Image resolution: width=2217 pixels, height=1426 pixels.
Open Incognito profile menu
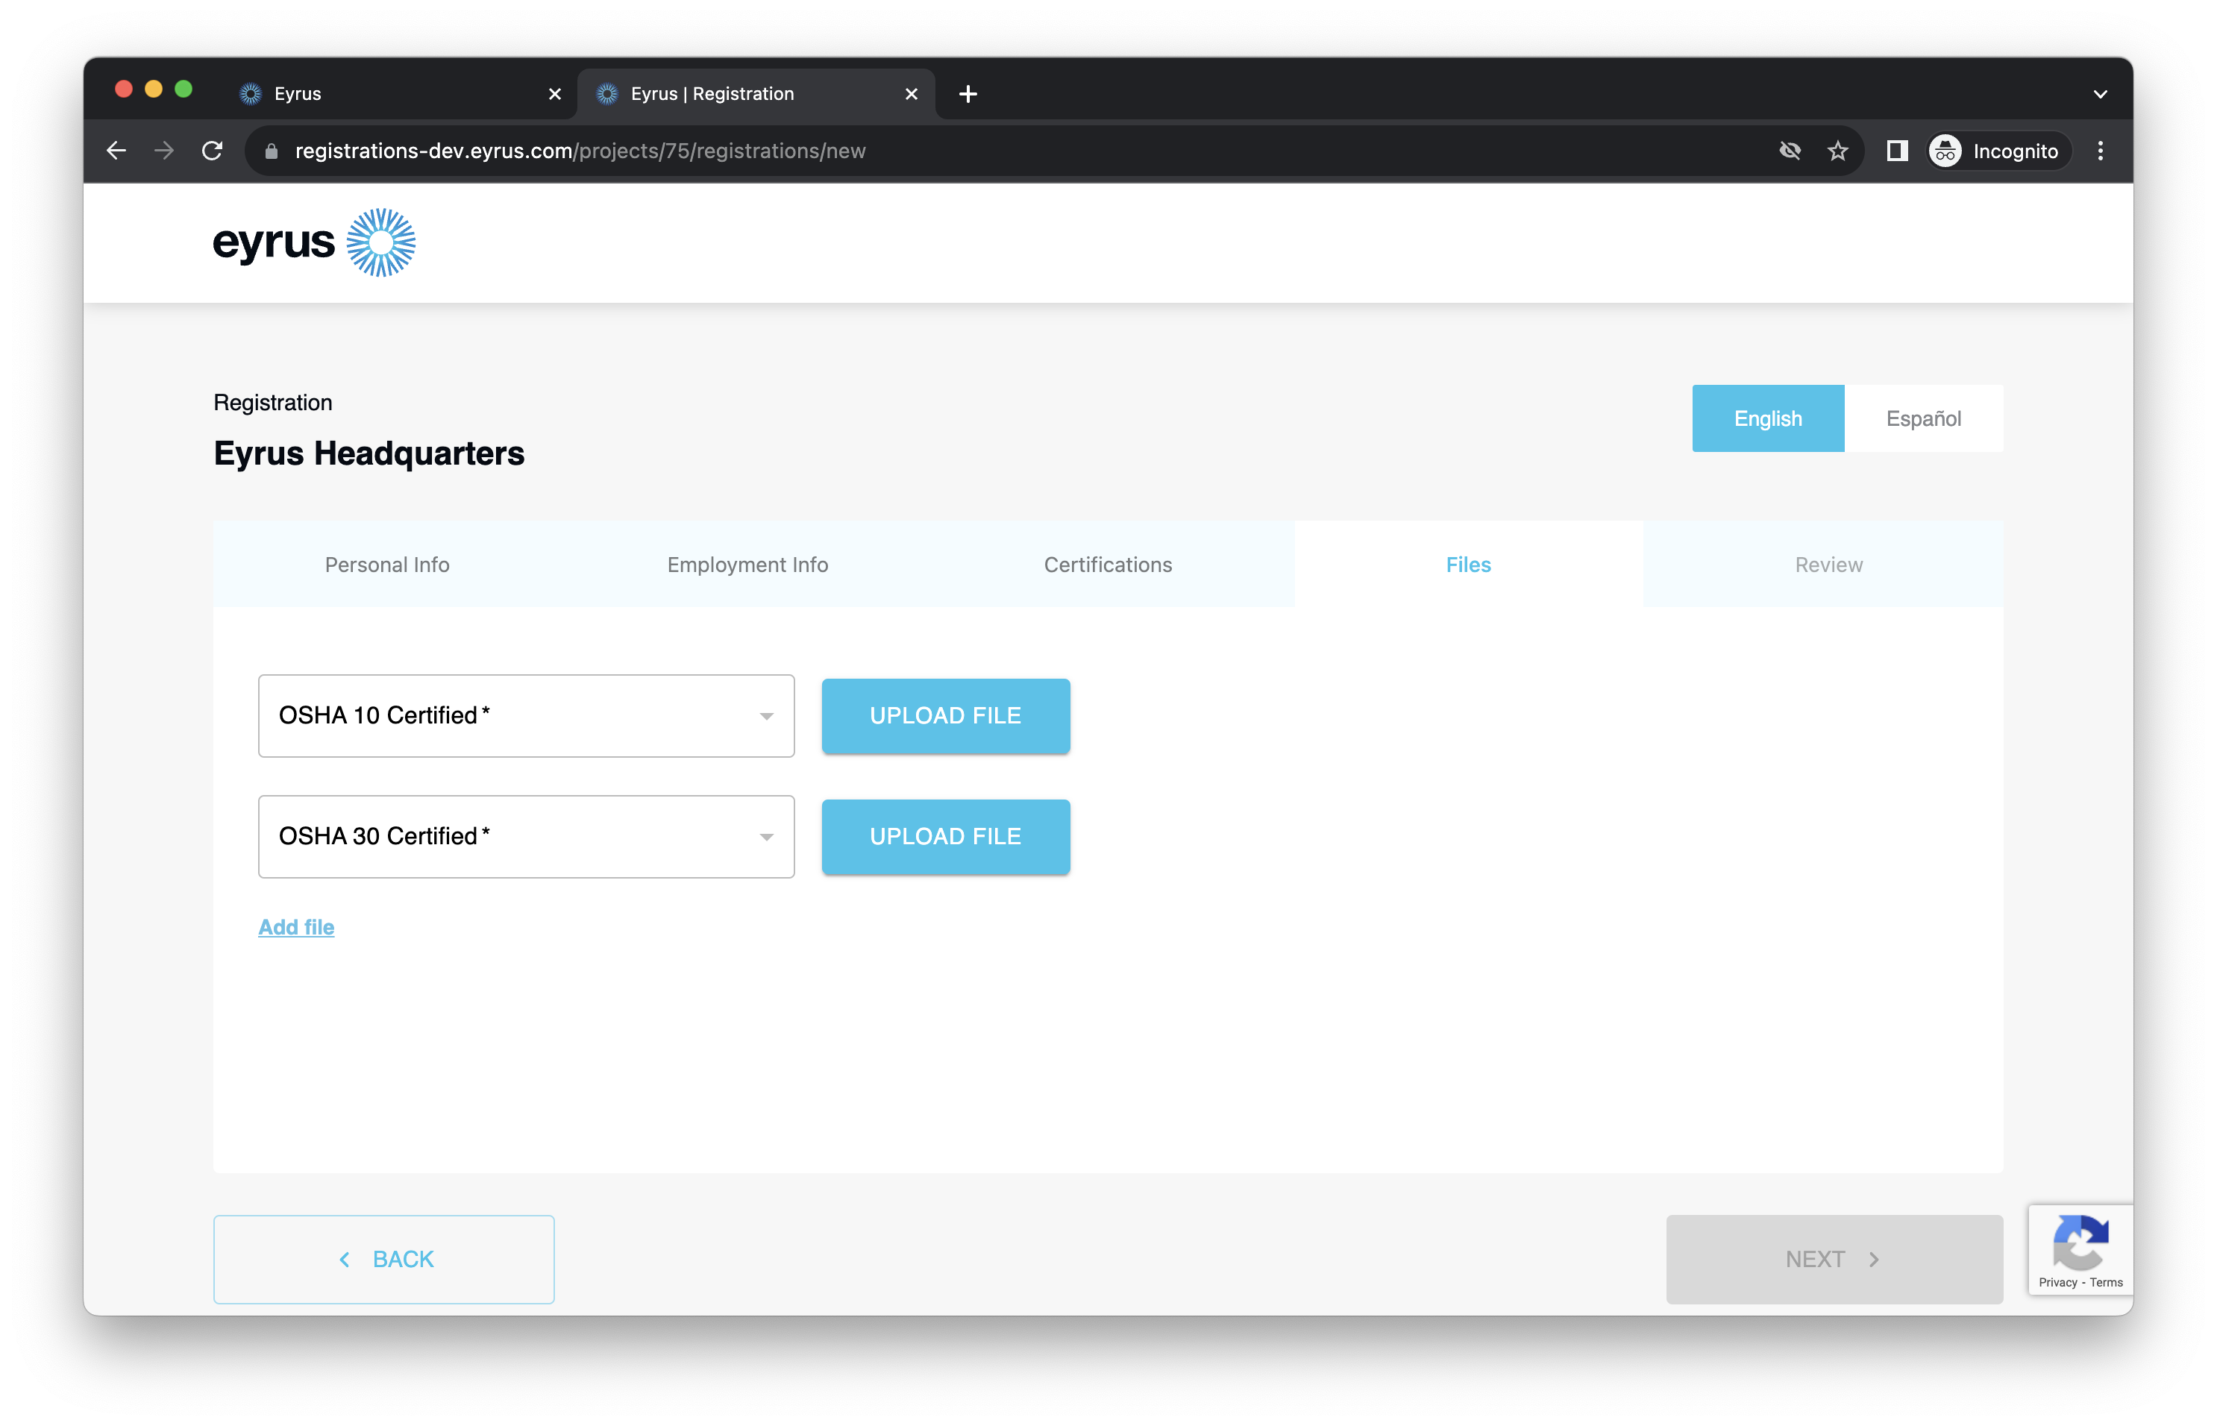click(x=1998, y=151)
